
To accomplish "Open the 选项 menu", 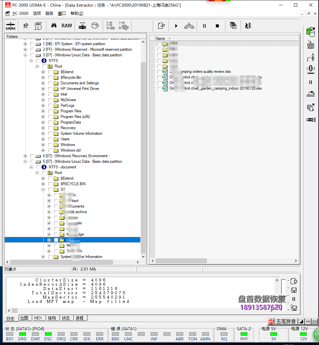I will [x=37, y=14].
